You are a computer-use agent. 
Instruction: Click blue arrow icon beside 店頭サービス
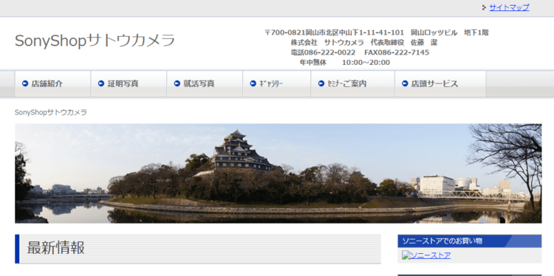(405, 83)
